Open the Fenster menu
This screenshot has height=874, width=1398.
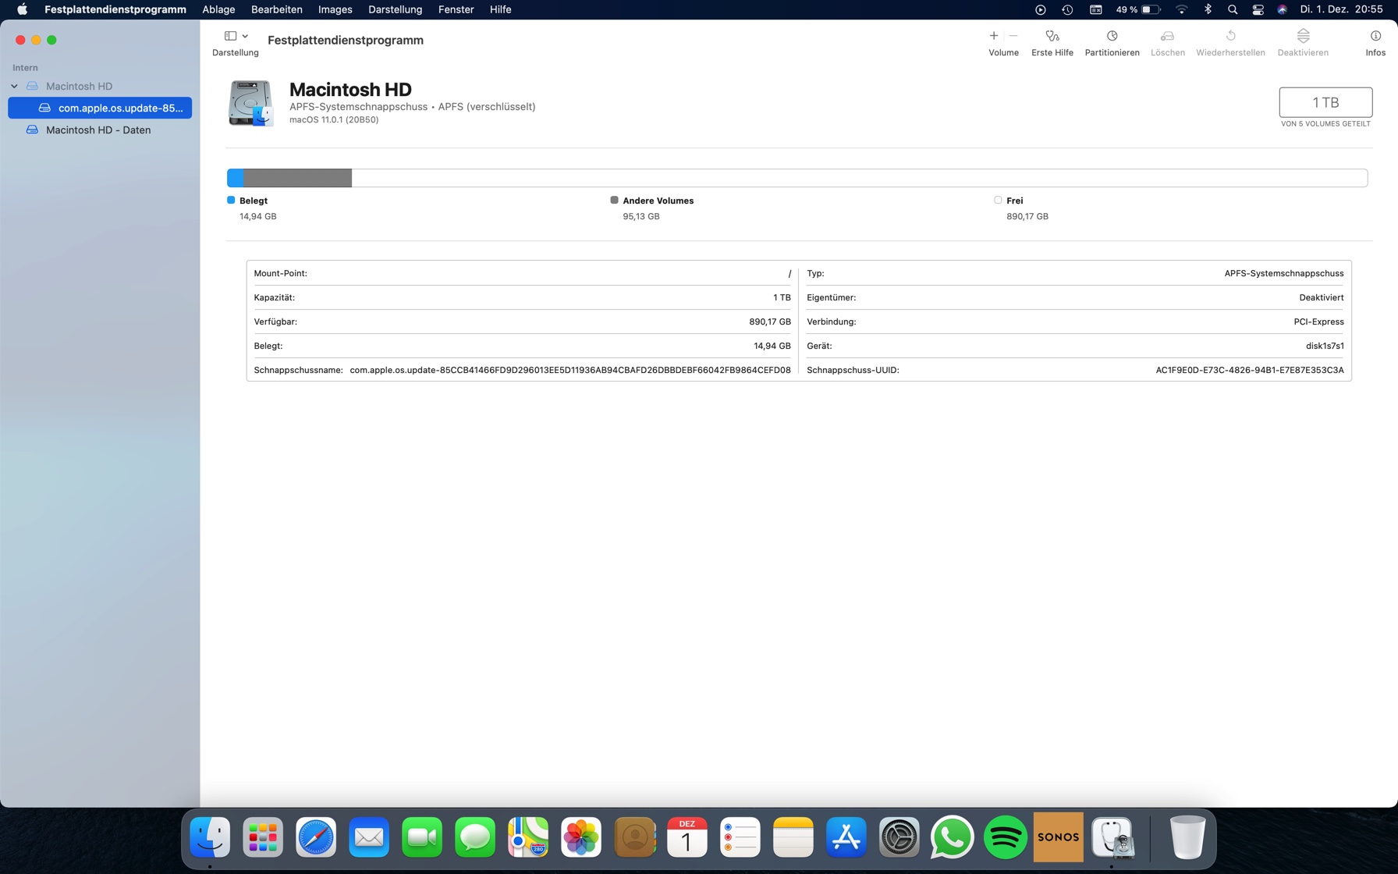[x=456, y=9]
